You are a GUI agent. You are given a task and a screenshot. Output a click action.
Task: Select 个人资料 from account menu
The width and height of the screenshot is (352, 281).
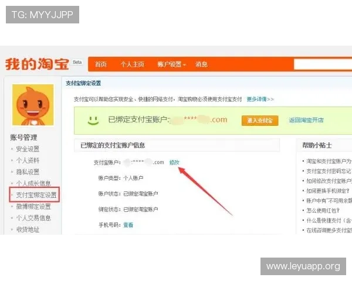coord(28,160)
